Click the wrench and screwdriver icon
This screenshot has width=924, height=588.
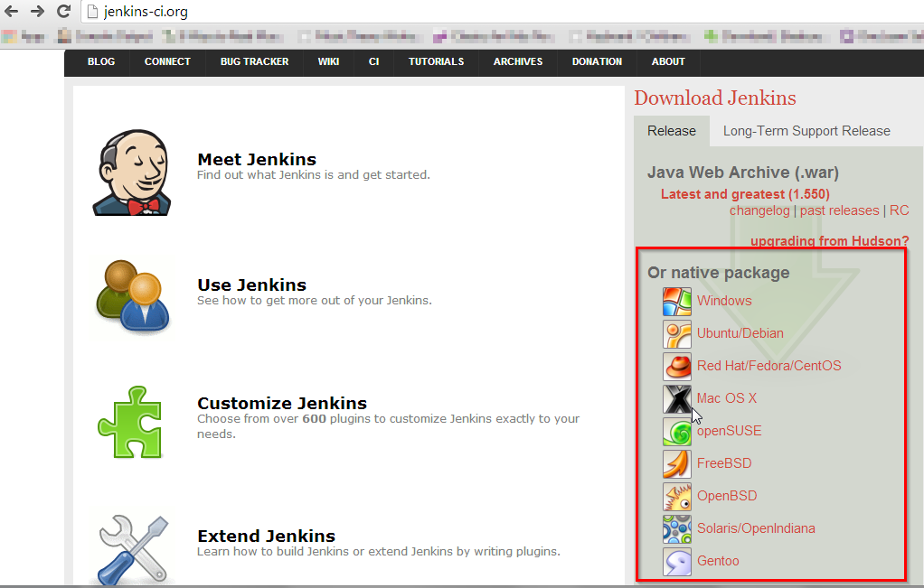point(134,550)
